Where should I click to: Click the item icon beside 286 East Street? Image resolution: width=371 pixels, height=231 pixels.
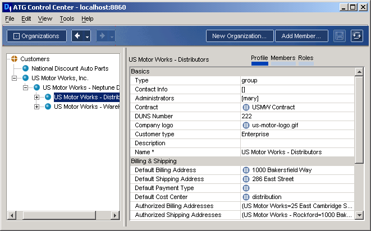[246, 179]
